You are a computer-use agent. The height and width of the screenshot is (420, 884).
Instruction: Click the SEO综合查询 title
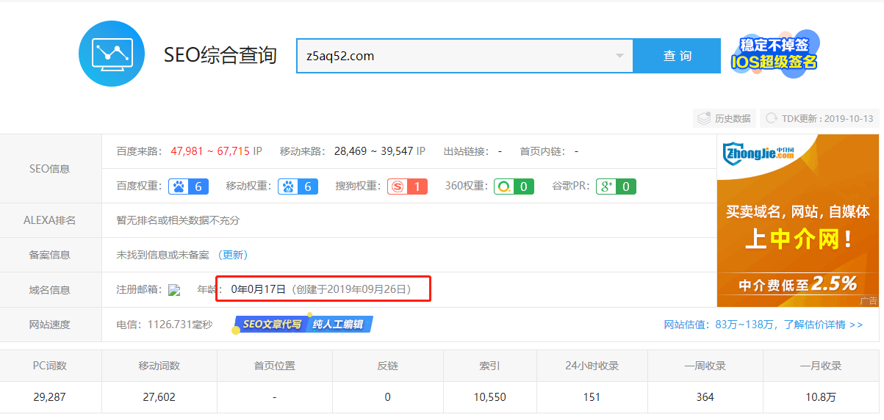[220, 56]
